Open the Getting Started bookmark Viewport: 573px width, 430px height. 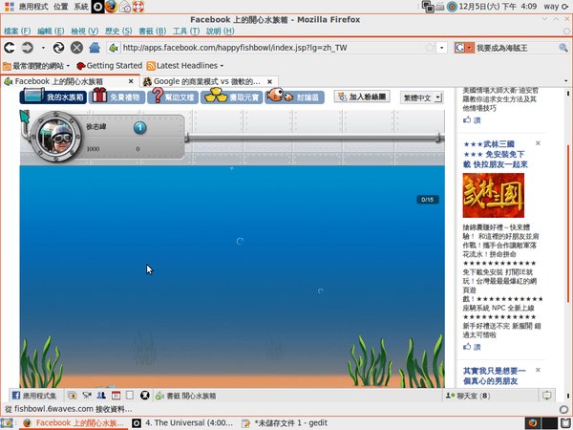109,66
